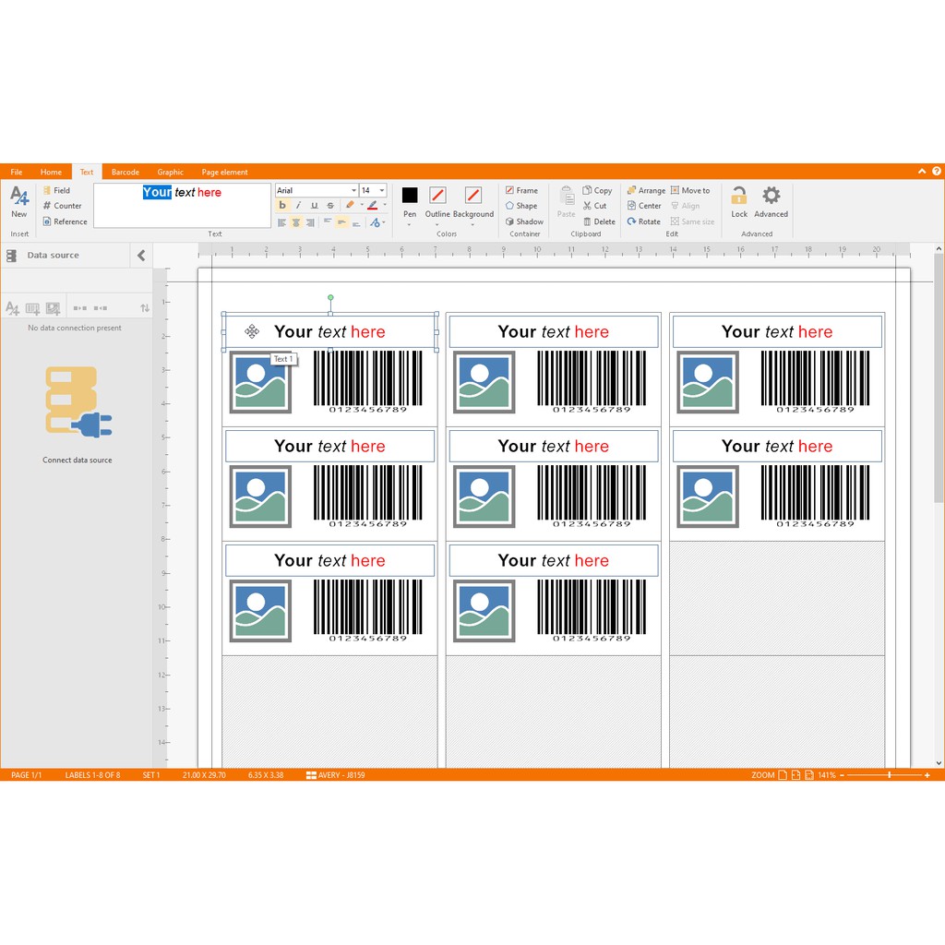The image size is (945, 945).
Task: Rotate the selected element
Action: [x=643, y=221]
